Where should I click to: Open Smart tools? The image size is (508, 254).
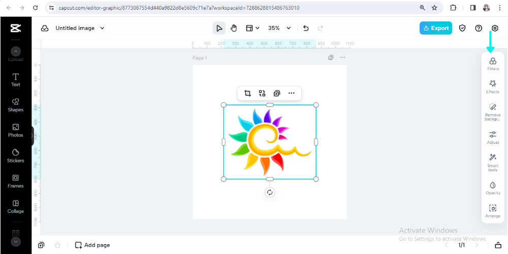tap(493, 163)
